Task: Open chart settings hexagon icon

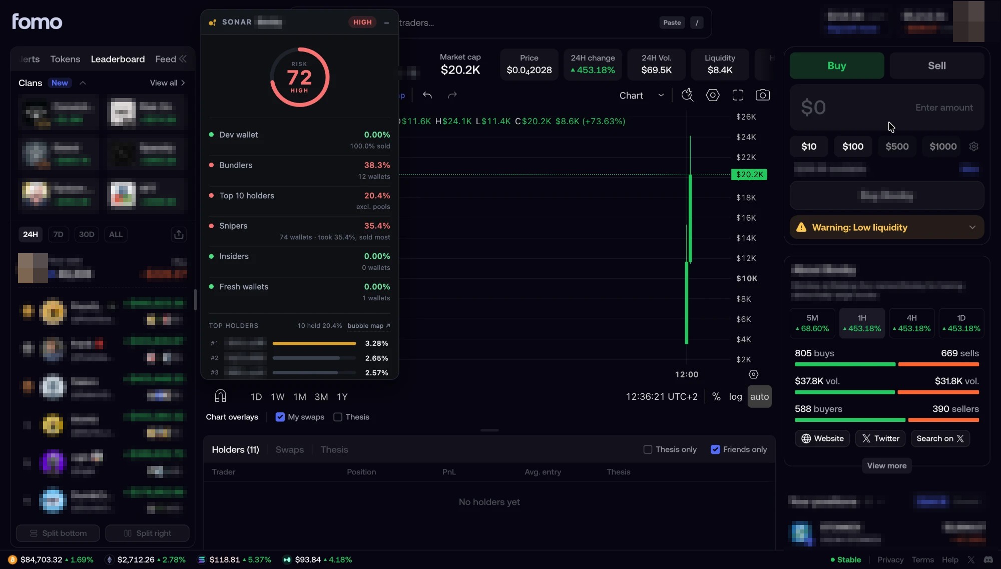Action: coord(713,95)
